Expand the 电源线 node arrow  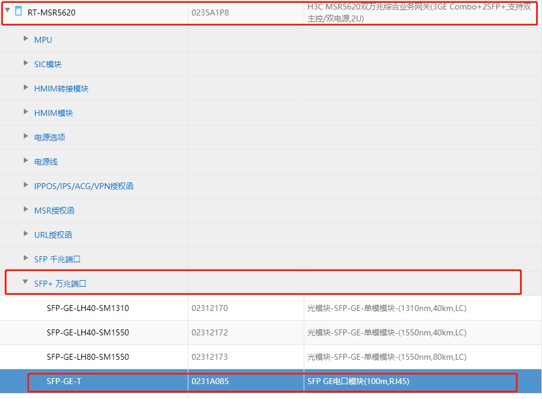tap(26, 160)
